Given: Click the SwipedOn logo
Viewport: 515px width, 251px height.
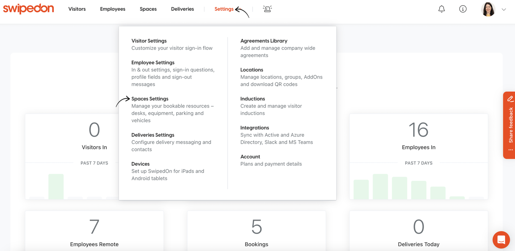Looking at the screenshot, I should tap(28, 8).
